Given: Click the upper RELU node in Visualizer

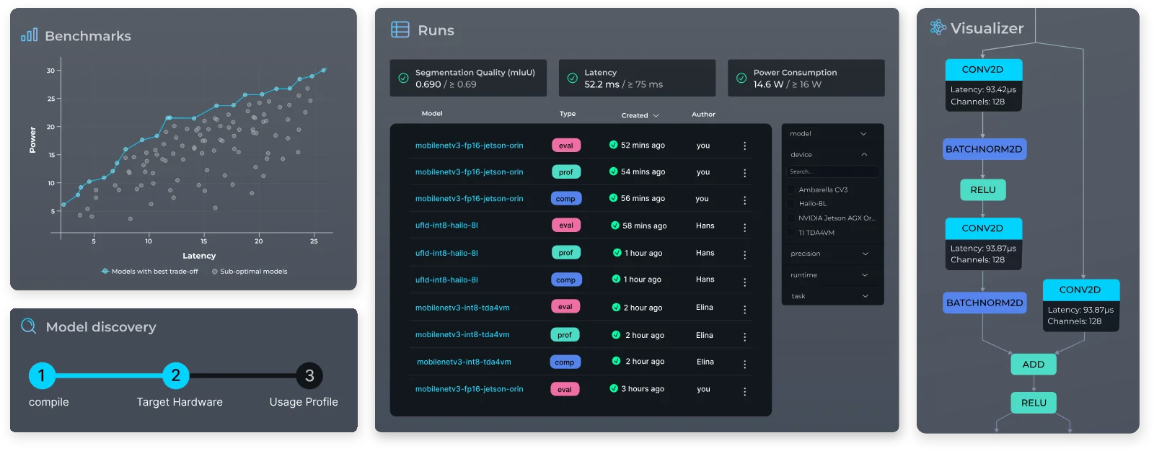Looking at the screenshot, I should [983, 189].
